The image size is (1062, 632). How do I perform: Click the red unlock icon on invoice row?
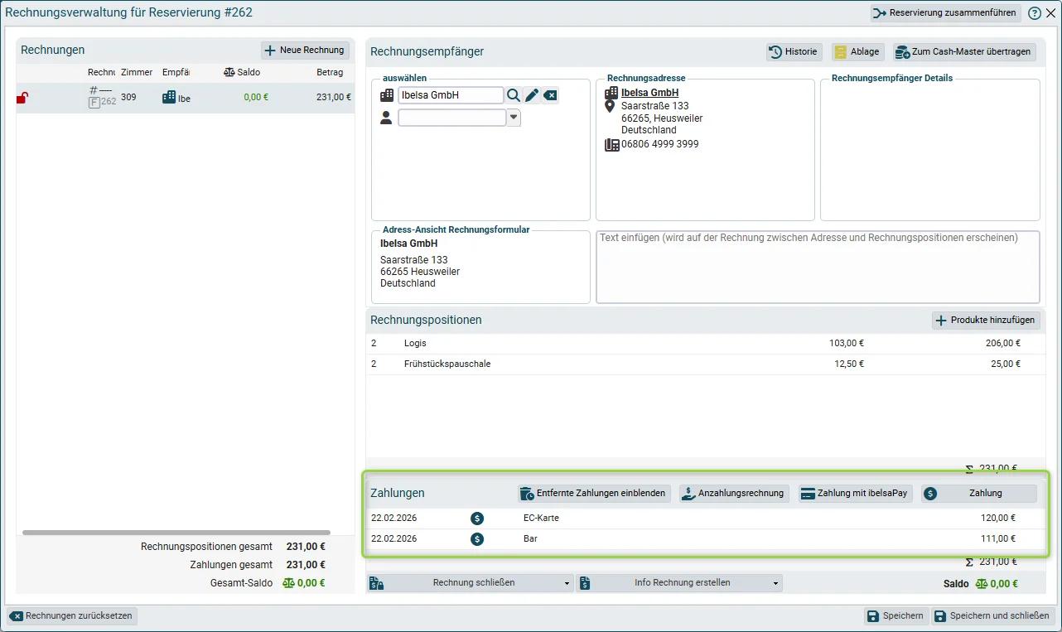(x=22, y=98)
